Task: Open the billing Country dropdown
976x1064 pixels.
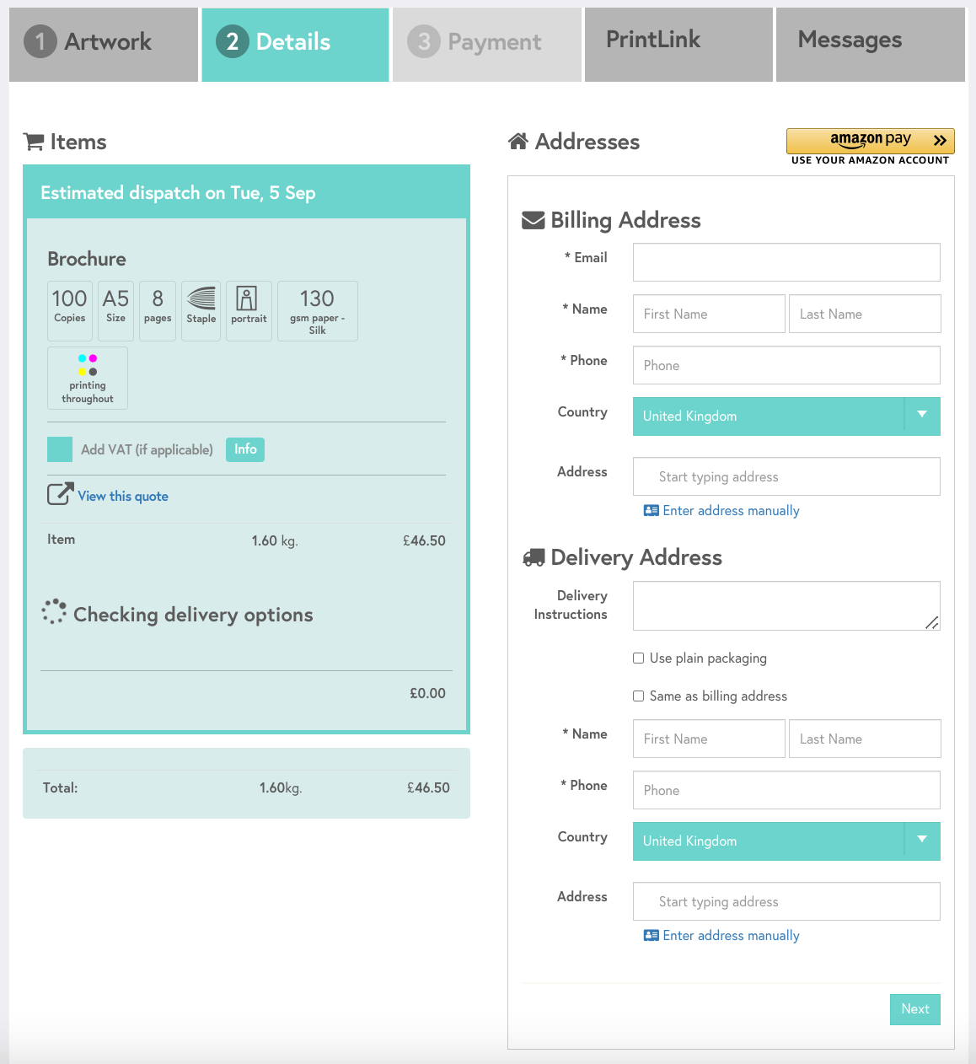Action: click(786, 416)
